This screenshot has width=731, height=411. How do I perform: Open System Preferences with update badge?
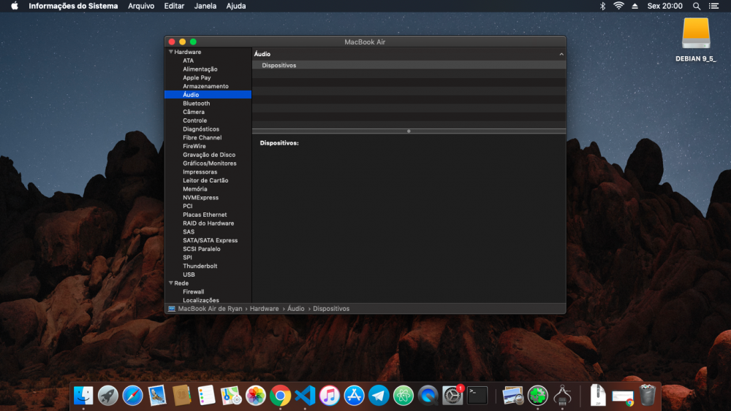452,396
